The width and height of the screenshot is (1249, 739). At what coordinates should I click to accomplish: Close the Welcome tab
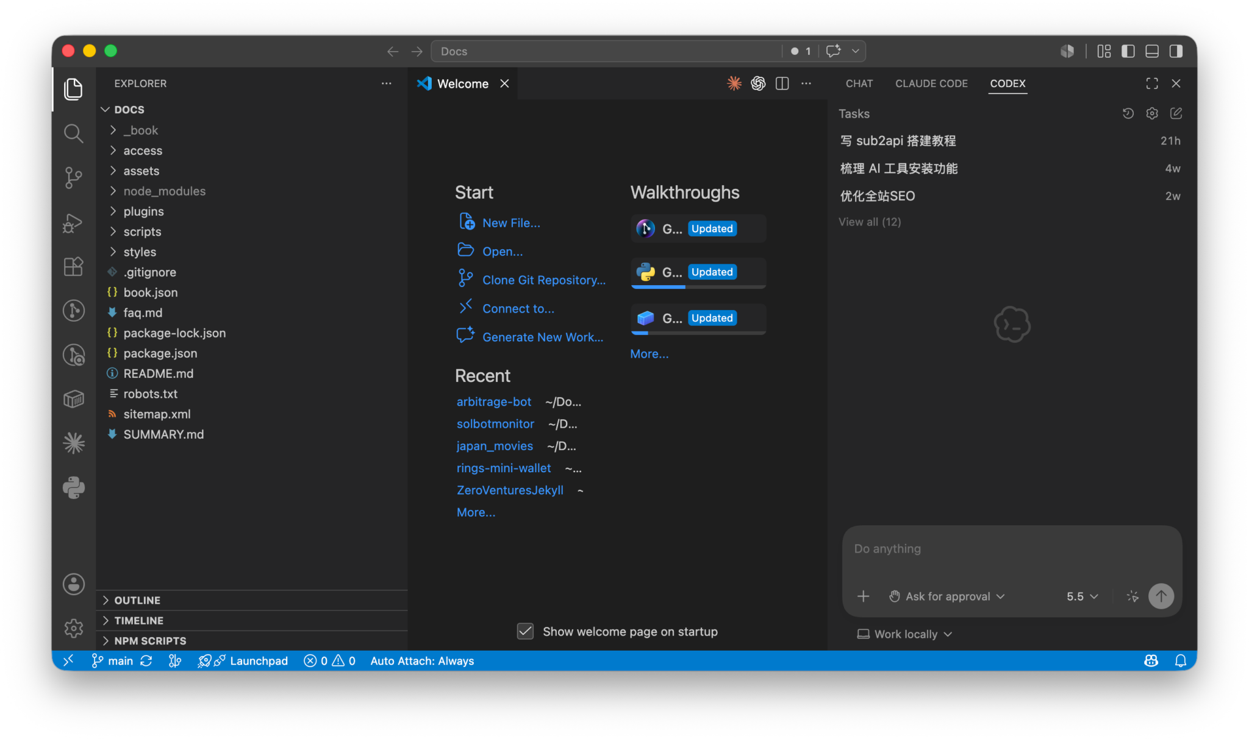(x=504, y=83)
